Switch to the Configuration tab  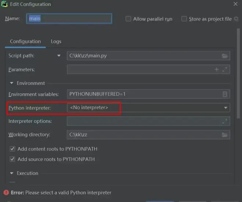point(25,41)
